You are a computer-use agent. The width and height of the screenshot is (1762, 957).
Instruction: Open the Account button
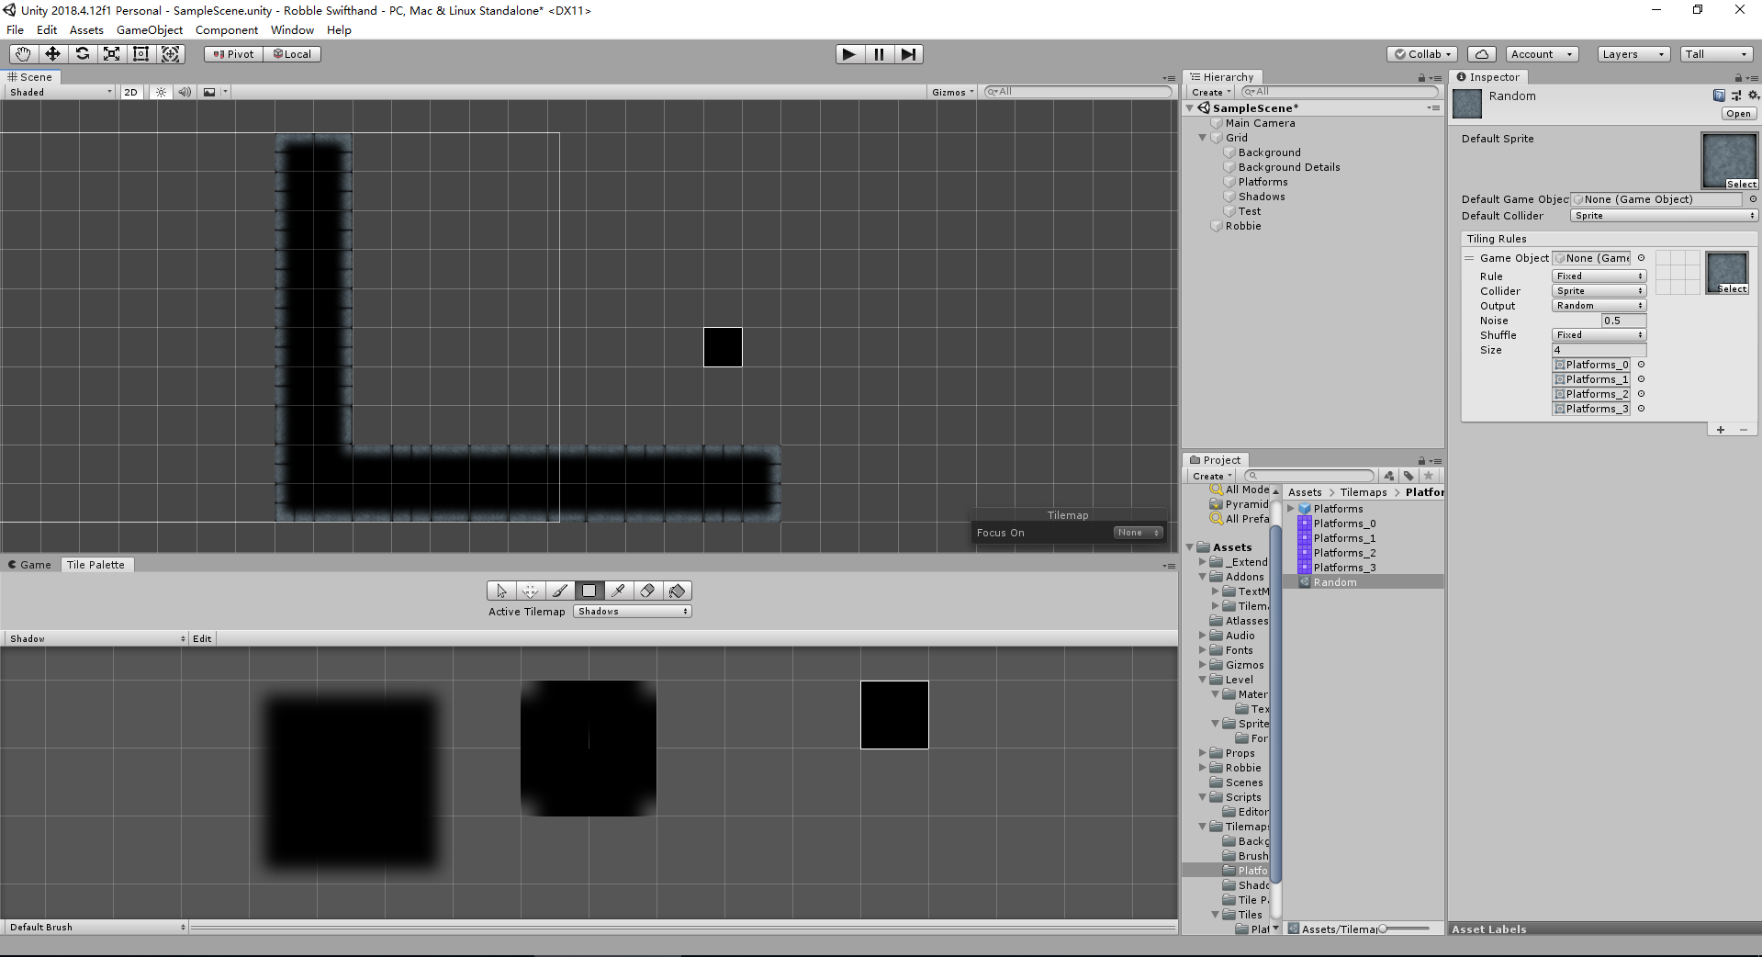coord(1542,54)
